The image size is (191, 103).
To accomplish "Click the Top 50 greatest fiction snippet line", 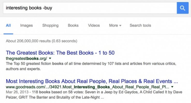I will point(91,64).
